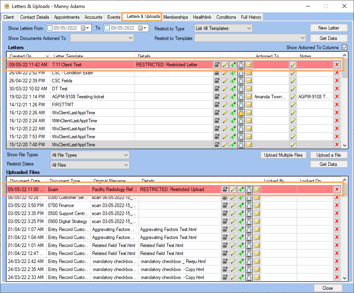Open the Healthlink tab
The height and width of the screenshot is (293, 354).
202,17
